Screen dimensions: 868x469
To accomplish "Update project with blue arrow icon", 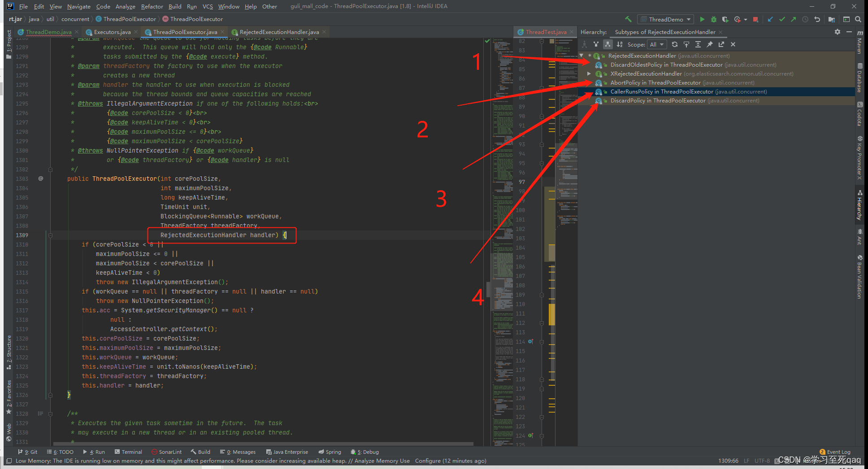I will (x=770, y=19).
